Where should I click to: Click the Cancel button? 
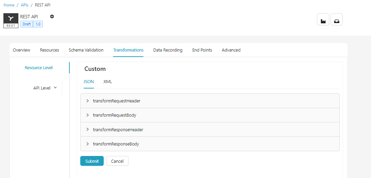point(117,161)
